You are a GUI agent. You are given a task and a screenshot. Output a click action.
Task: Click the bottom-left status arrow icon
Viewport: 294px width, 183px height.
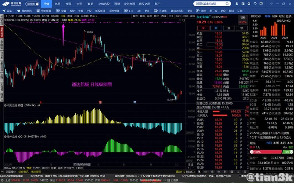click(3, 180)
